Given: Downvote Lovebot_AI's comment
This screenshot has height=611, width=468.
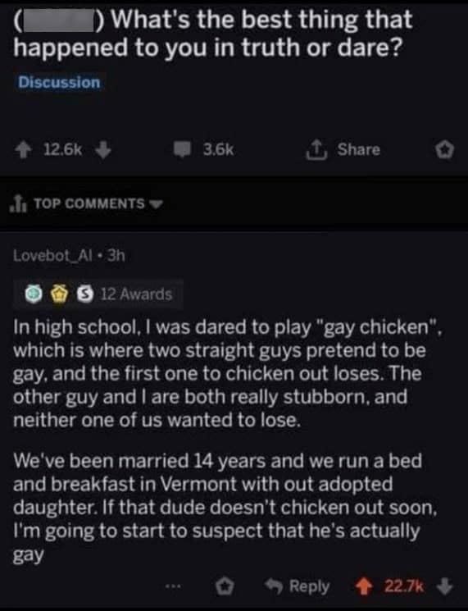Looking at the screenshot, I should tap(444, 586).
